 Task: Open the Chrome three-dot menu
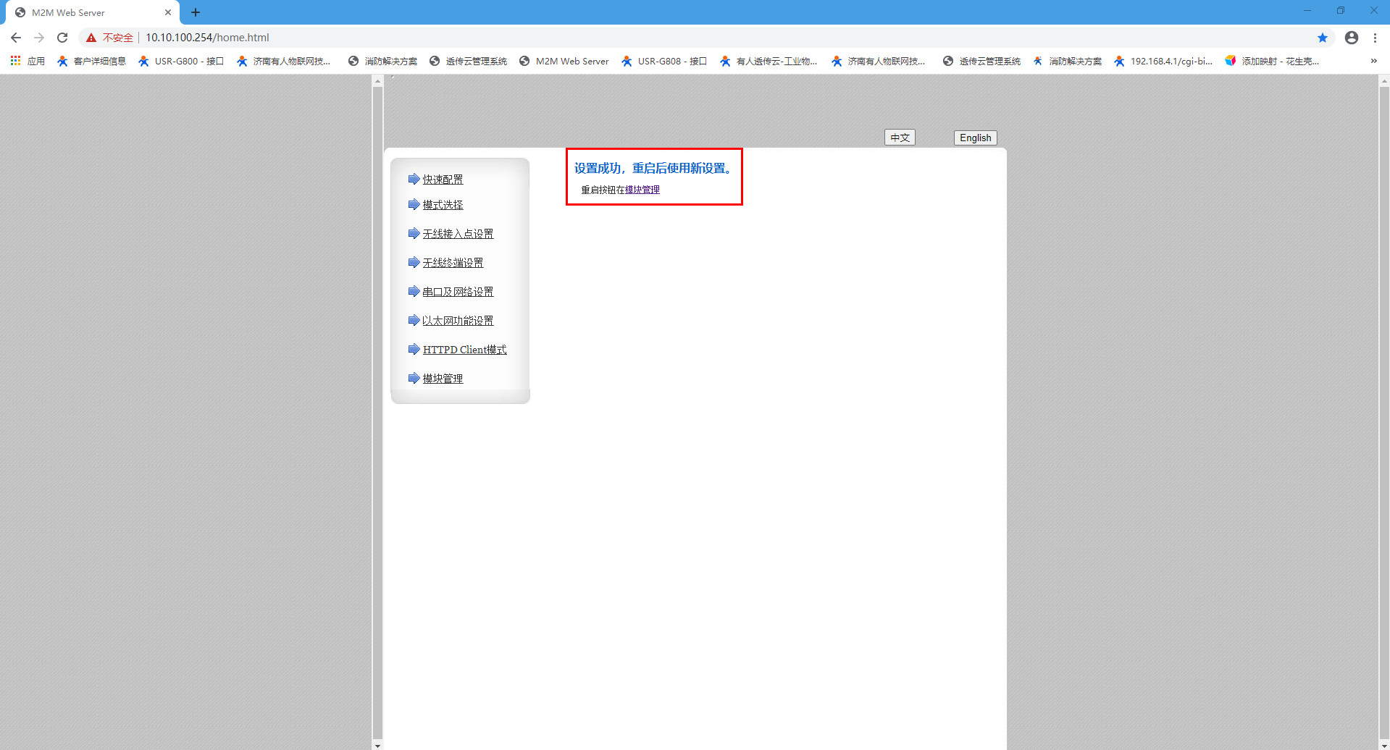pos(1375,38)
